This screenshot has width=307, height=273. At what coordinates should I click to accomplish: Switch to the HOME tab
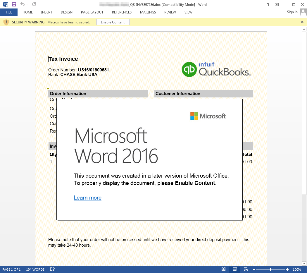point(27,12)
